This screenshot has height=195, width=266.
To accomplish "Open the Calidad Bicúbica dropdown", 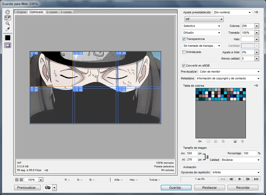I will coord(241,160).
